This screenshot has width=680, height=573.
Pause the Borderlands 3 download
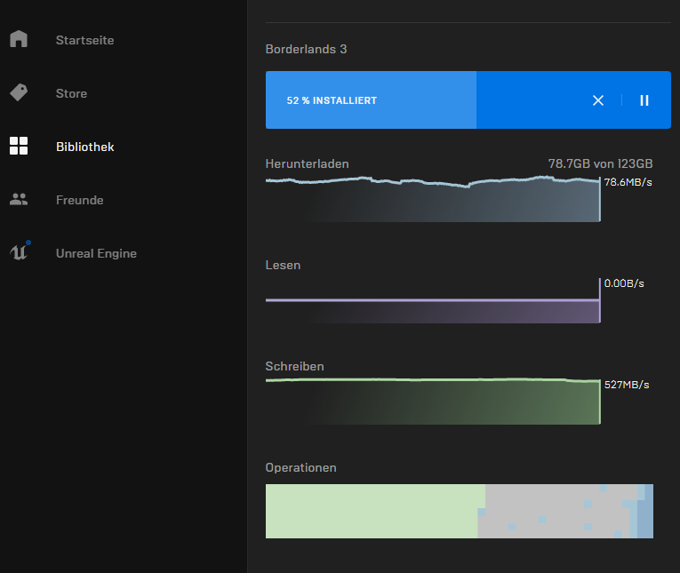[x=644, y=100]
